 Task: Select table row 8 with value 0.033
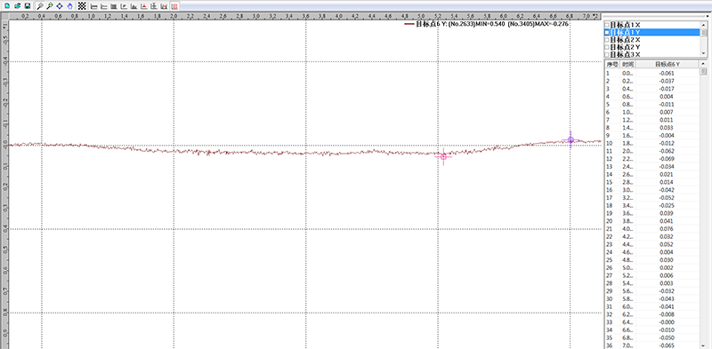(652, 128)
